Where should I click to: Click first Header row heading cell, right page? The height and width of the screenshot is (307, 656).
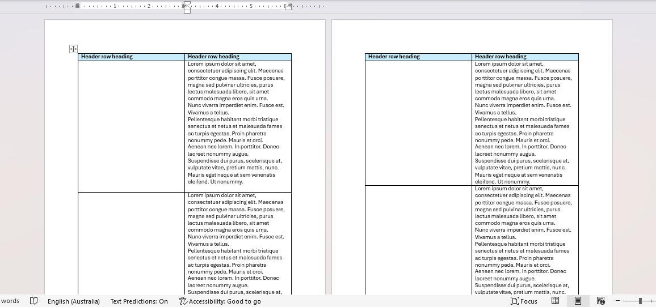click(418, 57)
